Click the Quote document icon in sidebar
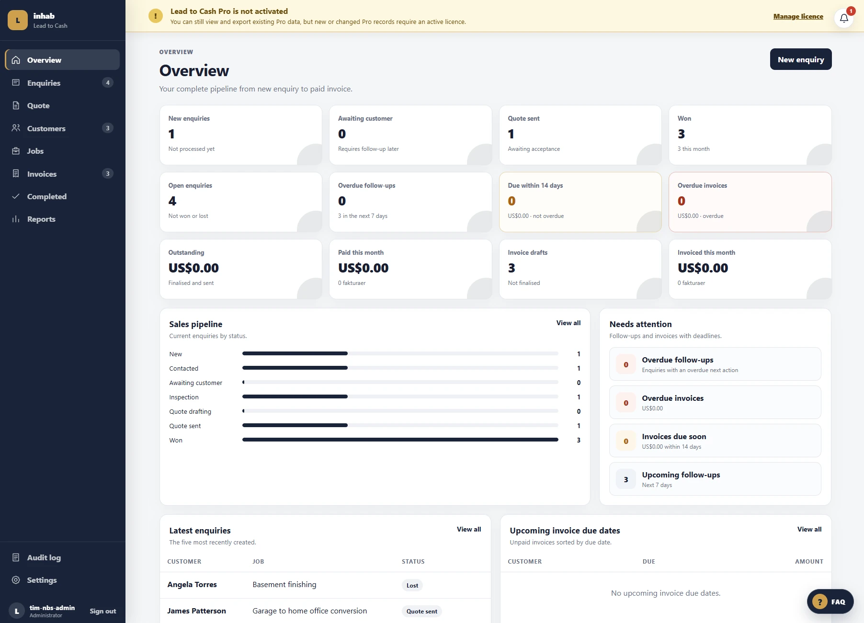864x623 pixels. tap(16, 105)
